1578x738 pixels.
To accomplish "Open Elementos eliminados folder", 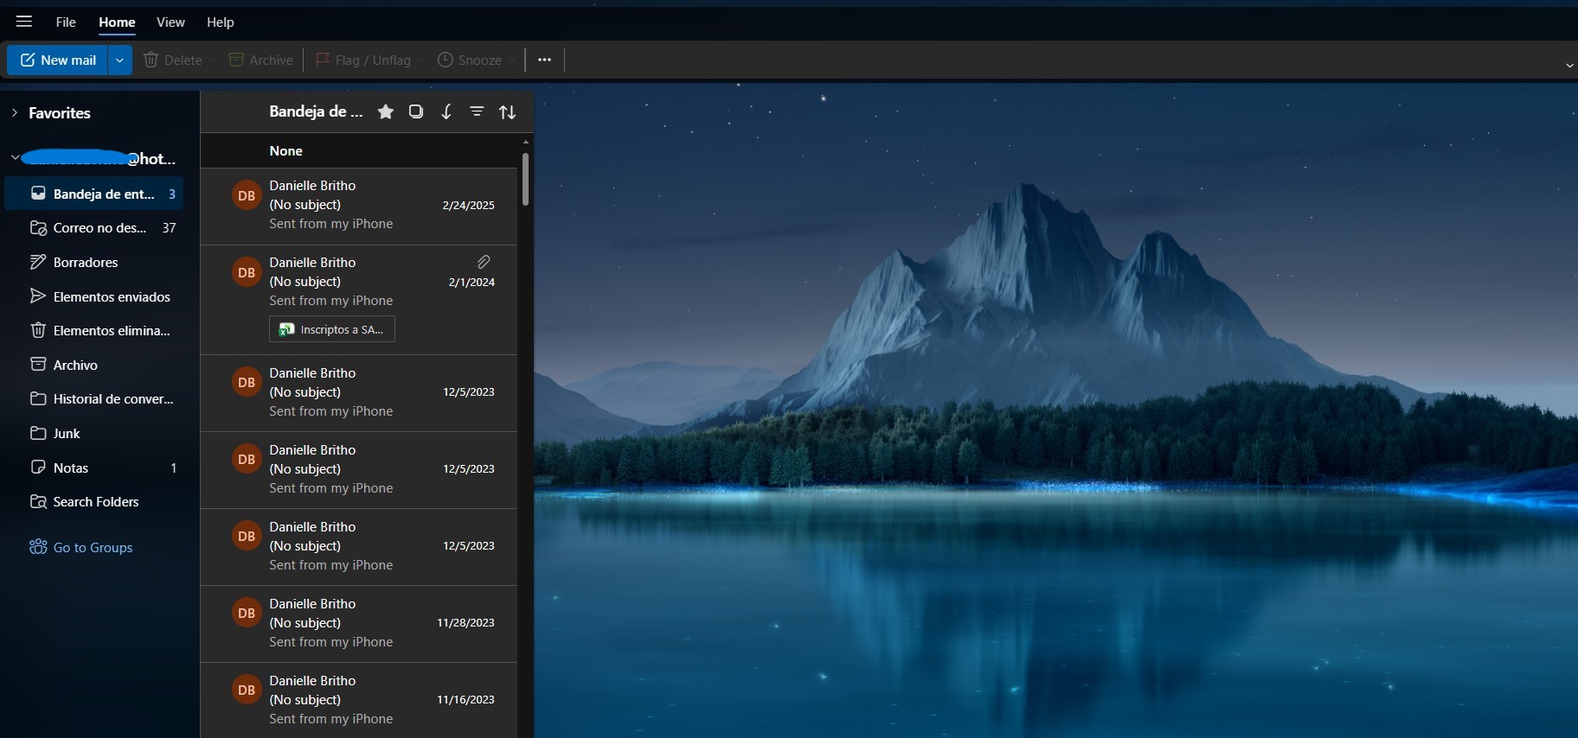I will 94,330.
